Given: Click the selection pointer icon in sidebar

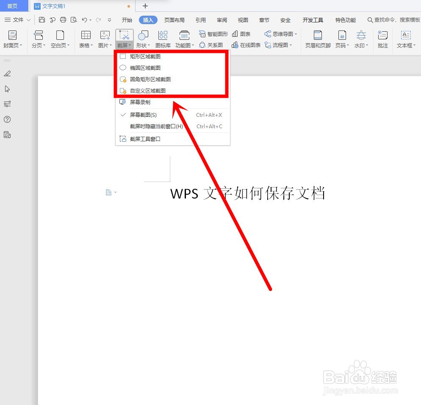Looking at the screenshot, I should (7, 89).
